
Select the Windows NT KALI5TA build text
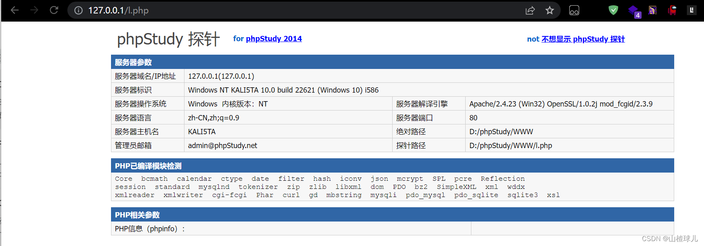[283, 90]
